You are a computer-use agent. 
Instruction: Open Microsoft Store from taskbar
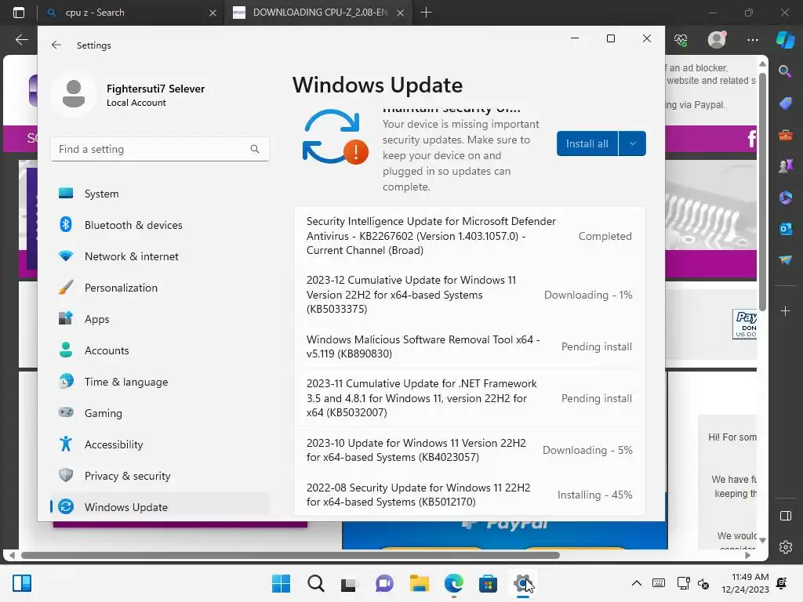[x=488, y=583]
